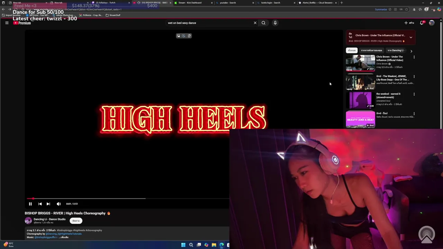This screenshot has height=249, width=443.
Task: Pause the video with the pause button
Action: pyautogui.click(x=30, y=204)
